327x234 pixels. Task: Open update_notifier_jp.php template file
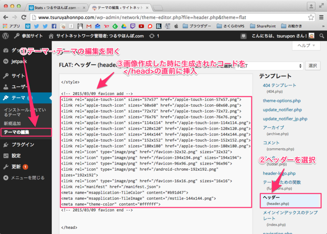point(285,119)
